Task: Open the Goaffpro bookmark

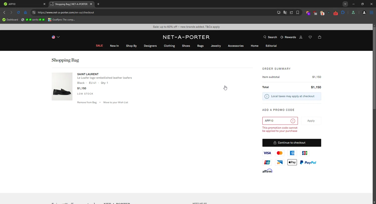Action: point(62,20)
